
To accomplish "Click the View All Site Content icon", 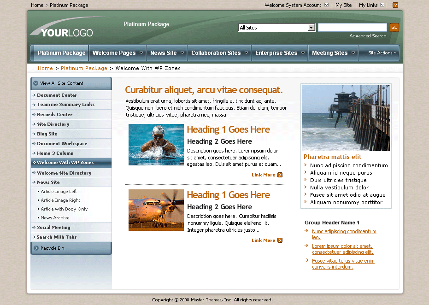I will click(35, 83).
